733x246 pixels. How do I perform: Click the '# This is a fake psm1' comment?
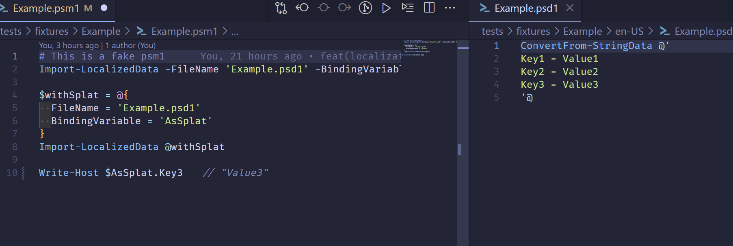[x=102, y=56]
